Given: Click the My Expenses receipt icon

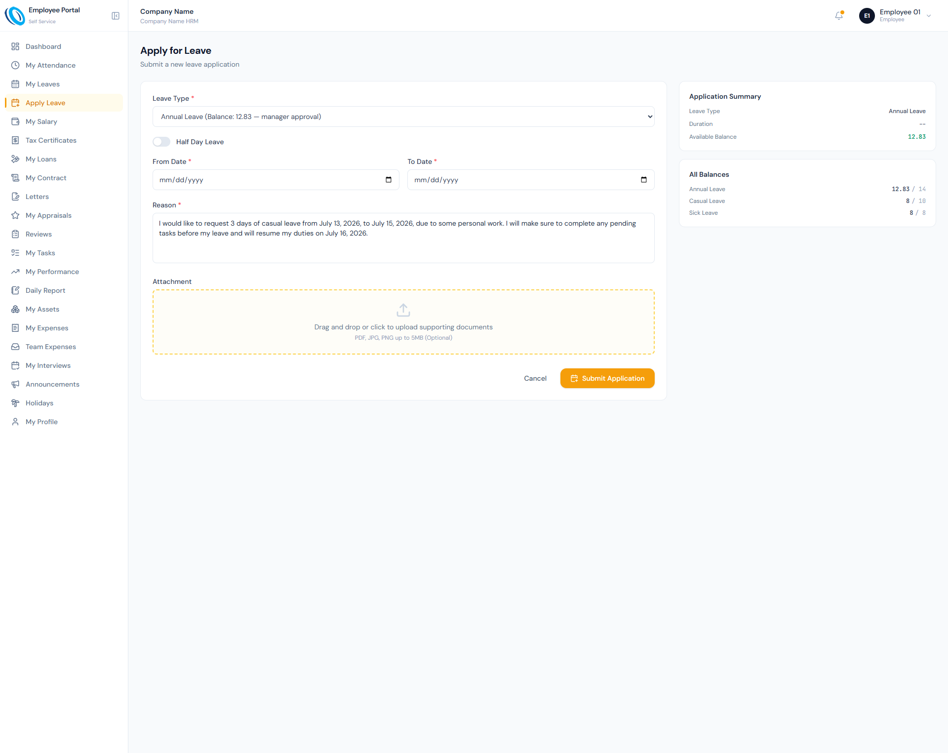Looking at the screenshot, I should 15,328.
